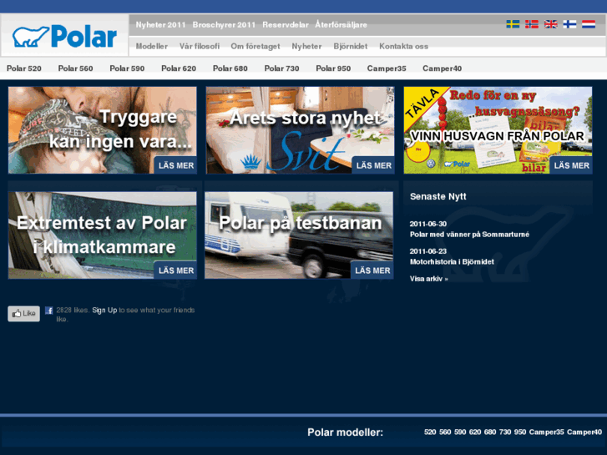Open the Modeller menu
The image size is (607, 455).
pyautogui.click(x=152, y=47)
